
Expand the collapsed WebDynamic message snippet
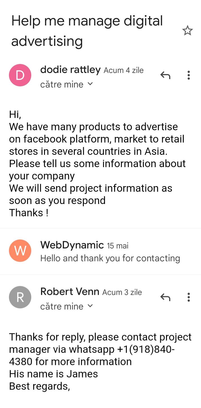click(110, 258)
